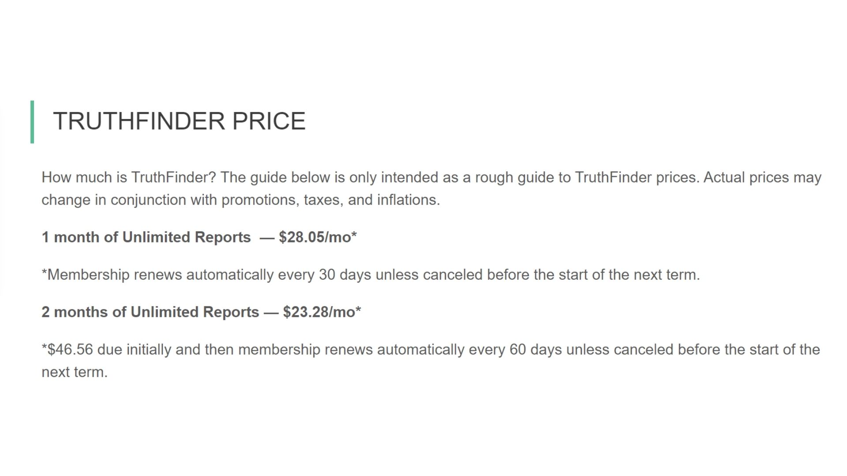Click the 'Membership renews automatically' note

coord(371,275)
